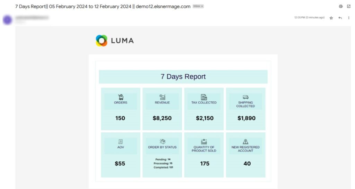Click the Revenue chart icon
The width and height of the screenshot is (355, 189).
[162, 97]
